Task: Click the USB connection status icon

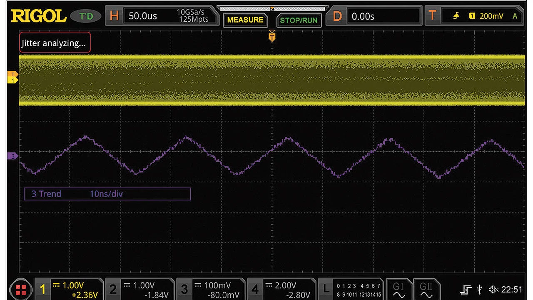Action: (479, 289)
